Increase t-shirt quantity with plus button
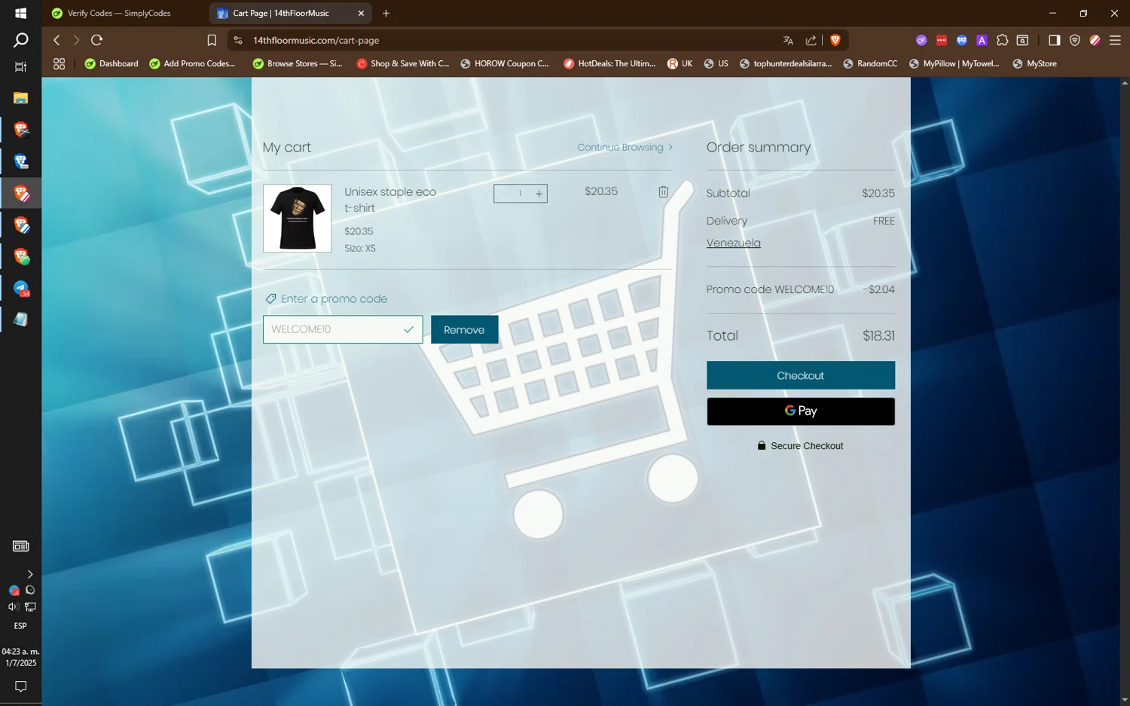This screenshot has width=1130, height=706. coord(539,194)
